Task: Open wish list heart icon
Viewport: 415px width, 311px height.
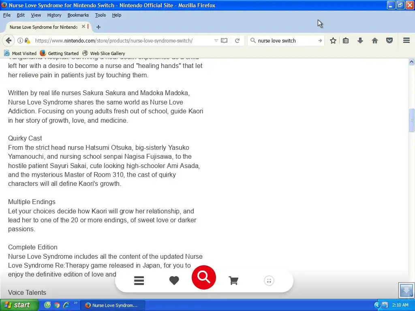Action: 174,281
